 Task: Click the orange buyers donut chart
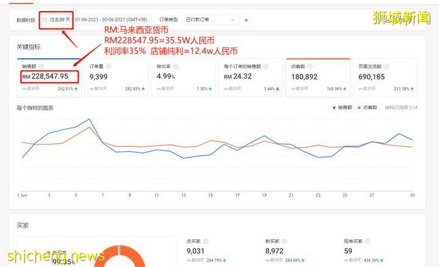point(120,257)
